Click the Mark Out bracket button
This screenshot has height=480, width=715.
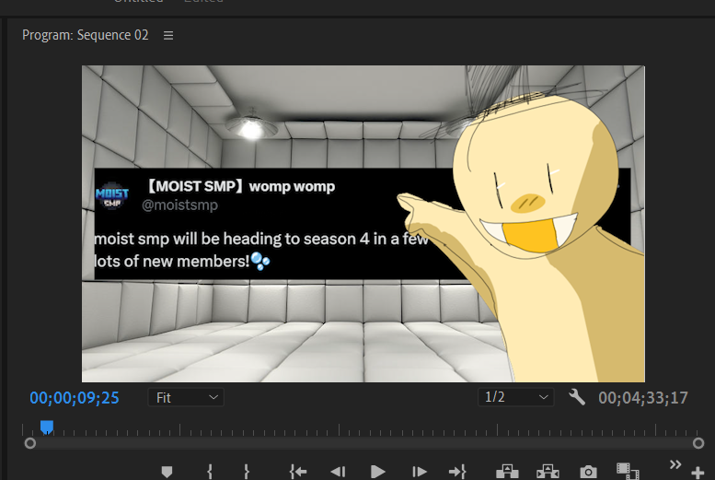pos(247,472)
